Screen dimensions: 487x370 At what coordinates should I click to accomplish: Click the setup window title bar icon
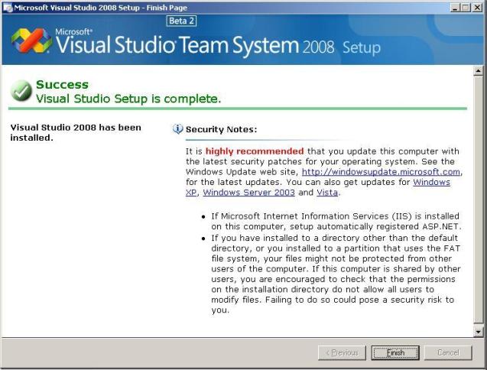tap(8, 7)
